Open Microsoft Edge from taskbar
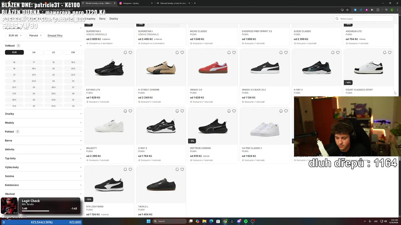401x225 pixels. click(x=211, y=221)
